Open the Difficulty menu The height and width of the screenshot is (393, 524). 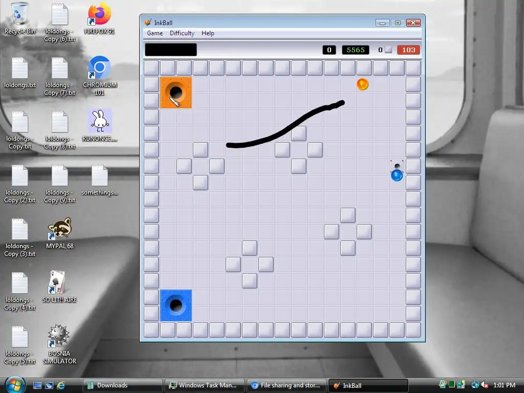pos(182,33)
